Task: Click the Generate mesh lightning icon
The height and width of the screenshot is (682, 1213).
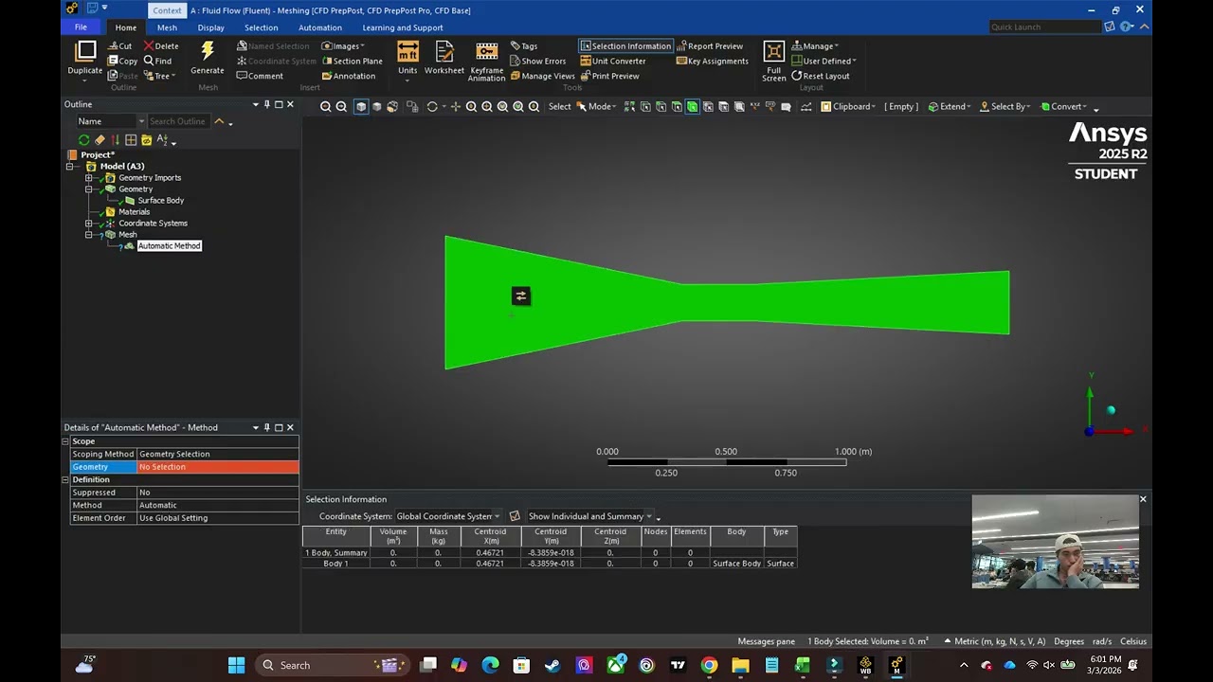Action: tap(208, 52)
